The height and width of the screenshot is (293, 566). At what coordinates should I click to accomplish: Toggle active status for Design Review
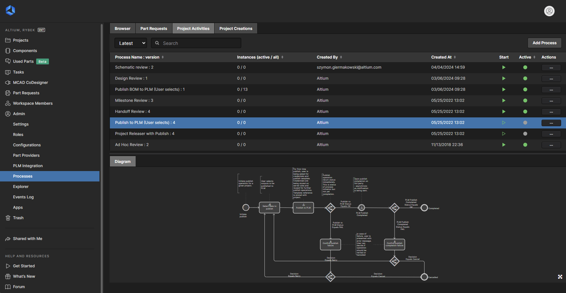click(x=525, y=78)
